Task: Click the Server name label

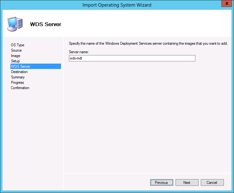Action: 79,52
